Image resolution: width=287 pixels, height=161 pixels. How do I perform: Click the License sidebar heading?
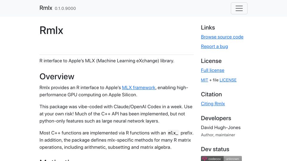pyautogui.click(x=211, y=61)
